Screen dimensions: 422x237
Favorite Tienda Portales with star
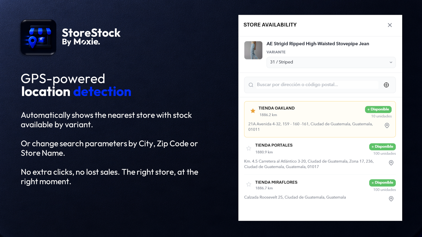point(249,148)
